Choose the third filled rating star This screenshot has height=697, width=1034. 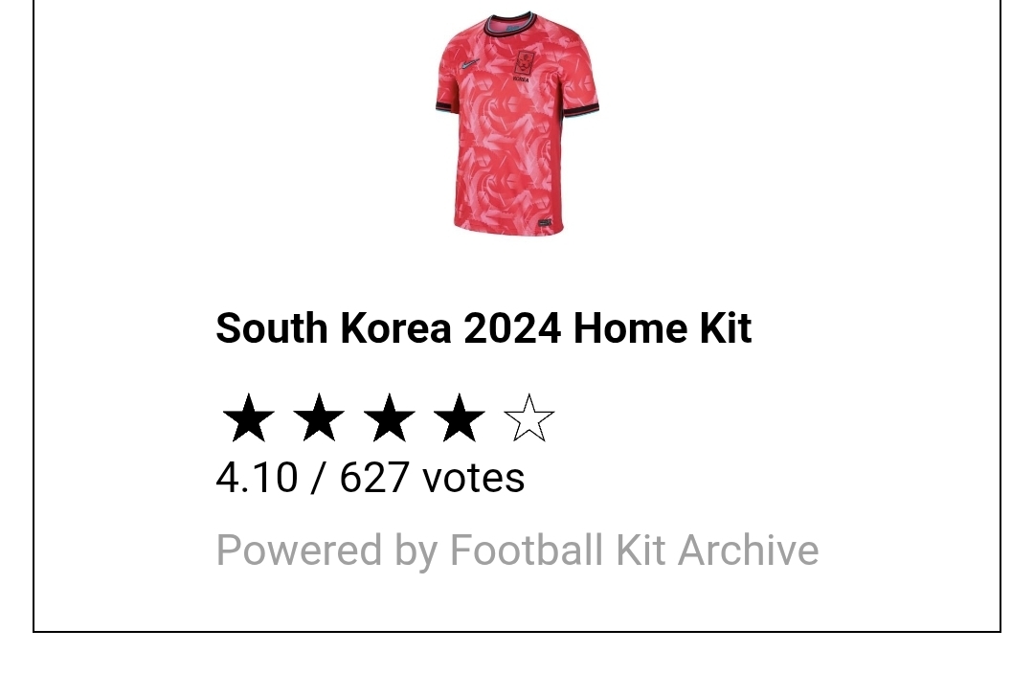389,417
